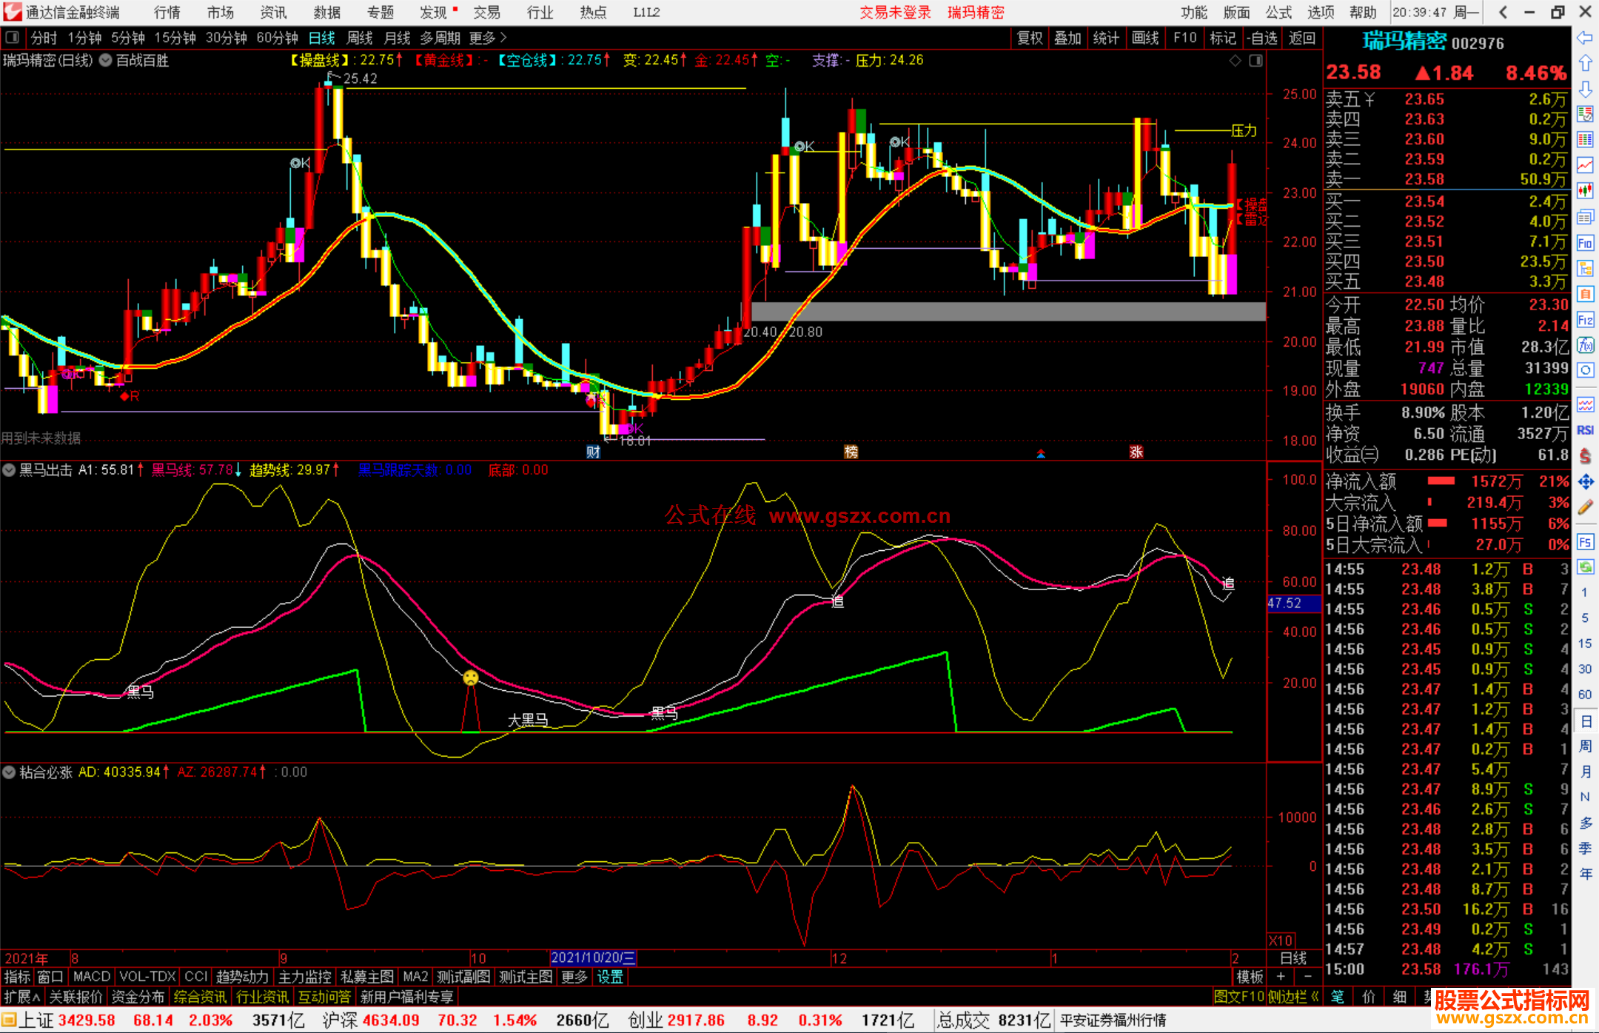Image resolution: width=1599 pixels, height=1033 pixels.
Task: Click the 图文F10 button
Action: pos(1239,997)
